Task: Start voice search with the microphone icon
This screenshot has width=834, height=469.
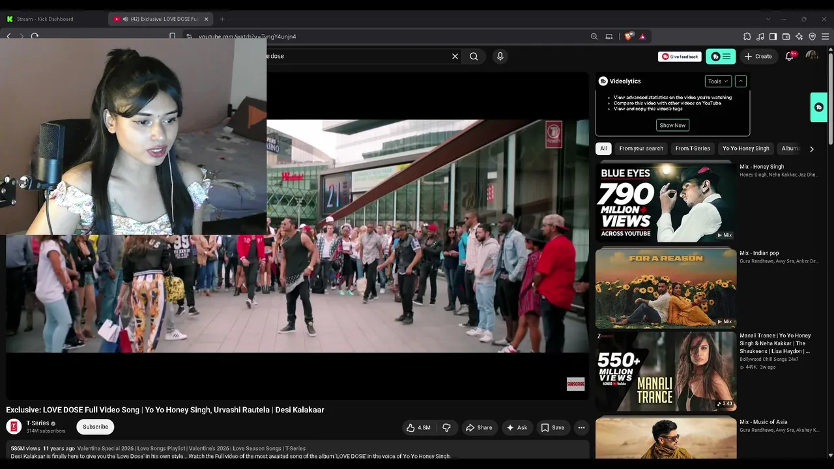Action: [x=500, y=56]
